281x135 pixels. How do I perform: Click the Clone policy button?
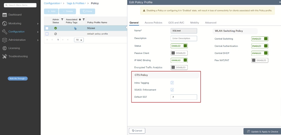[x=87, y=11]
